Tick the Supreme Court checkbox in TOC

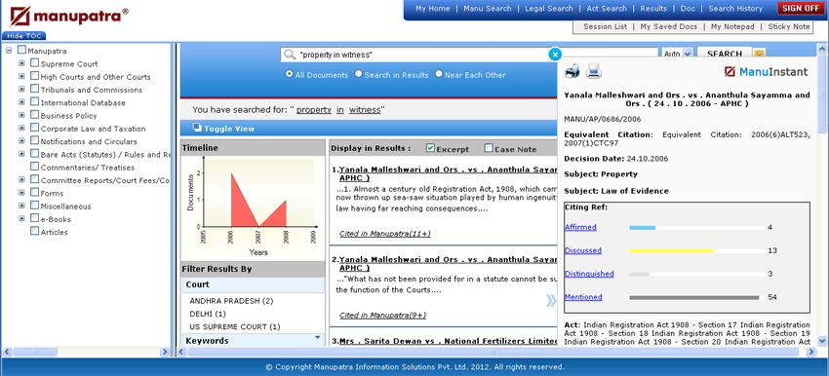pos(34,63)
